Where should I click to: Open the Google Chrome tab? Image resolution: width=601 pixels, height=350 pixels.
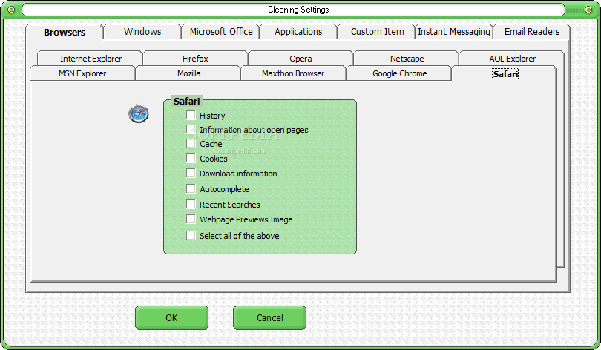coord(399,73)
